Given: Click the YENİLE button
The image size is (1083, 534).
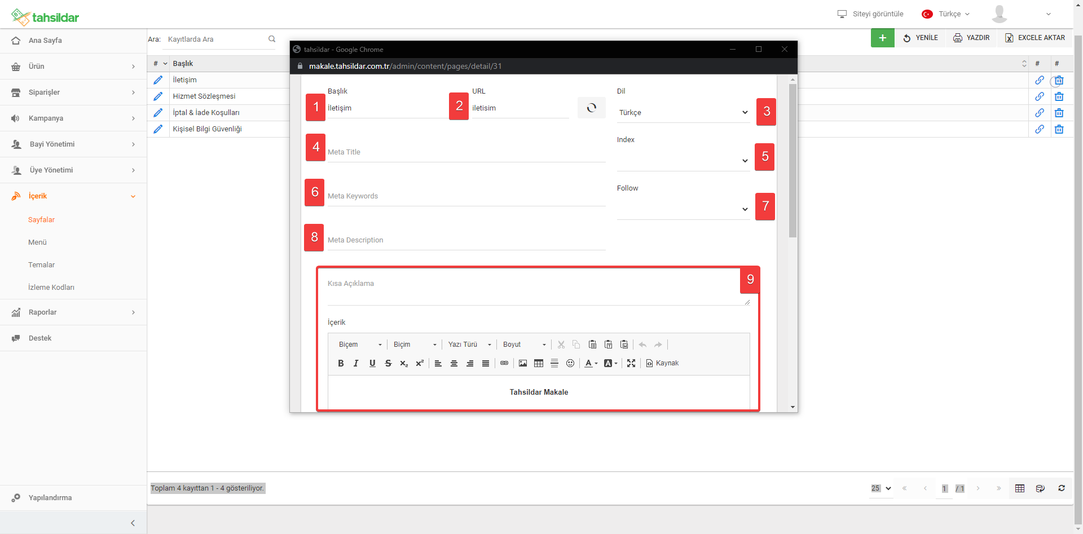Looking at the screenshot, I should tap(921, 38).
